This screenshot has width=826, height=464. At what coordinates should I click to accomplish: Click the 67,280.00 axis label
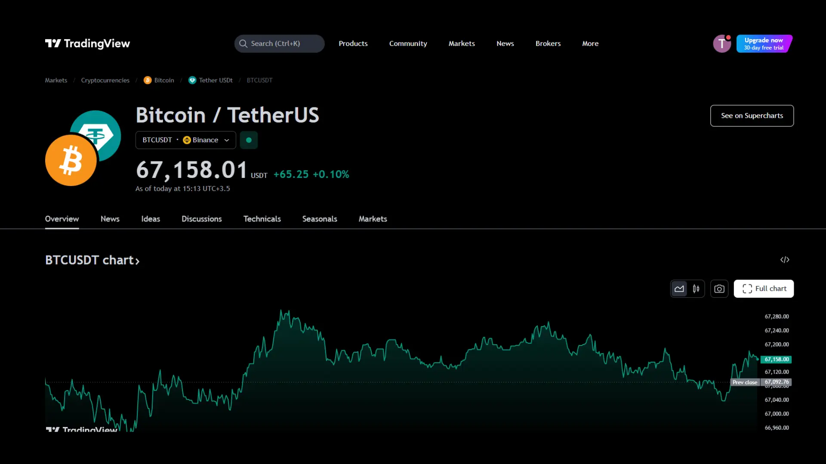pos(777,317)
